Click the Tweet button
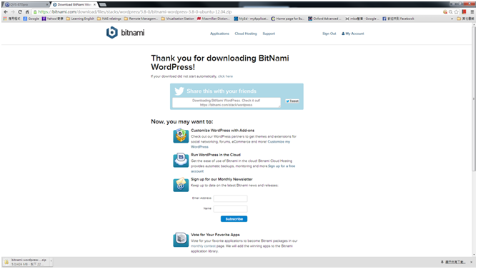The image size is (478, 269). (292, 101)
